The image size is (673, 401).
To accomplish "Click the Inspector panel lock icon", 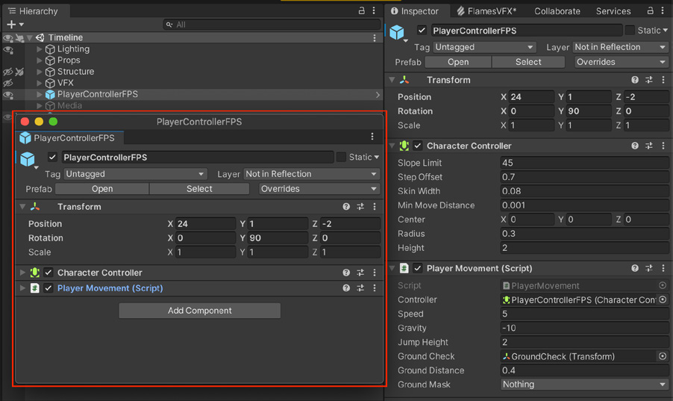I will pyautogui.click(x=651, y=10).
